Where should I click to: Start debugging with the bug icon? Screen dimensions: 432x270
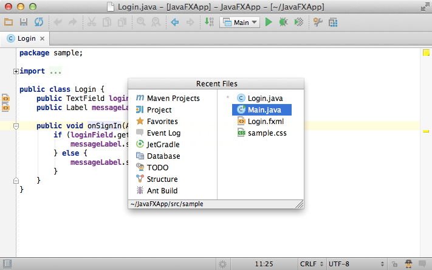(284, 22)
